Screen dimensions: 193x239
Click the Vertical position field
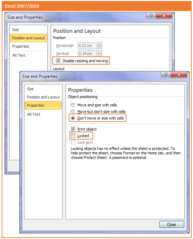pos(87,54)
